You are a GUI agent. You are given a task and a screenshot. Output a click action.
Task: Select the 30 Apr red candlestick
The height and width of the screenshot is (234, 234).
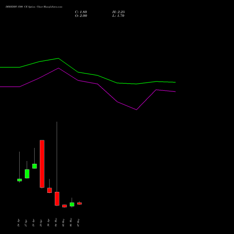coord(50,190)
